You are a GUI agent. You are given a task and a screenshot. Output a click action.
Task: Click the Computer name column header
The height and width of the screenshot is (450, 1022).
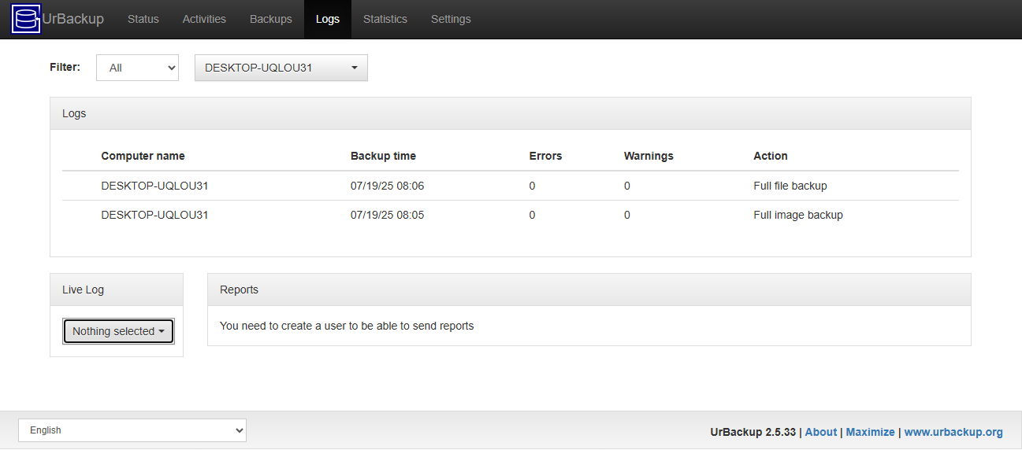pyautogui.click(x=143, y=156)
